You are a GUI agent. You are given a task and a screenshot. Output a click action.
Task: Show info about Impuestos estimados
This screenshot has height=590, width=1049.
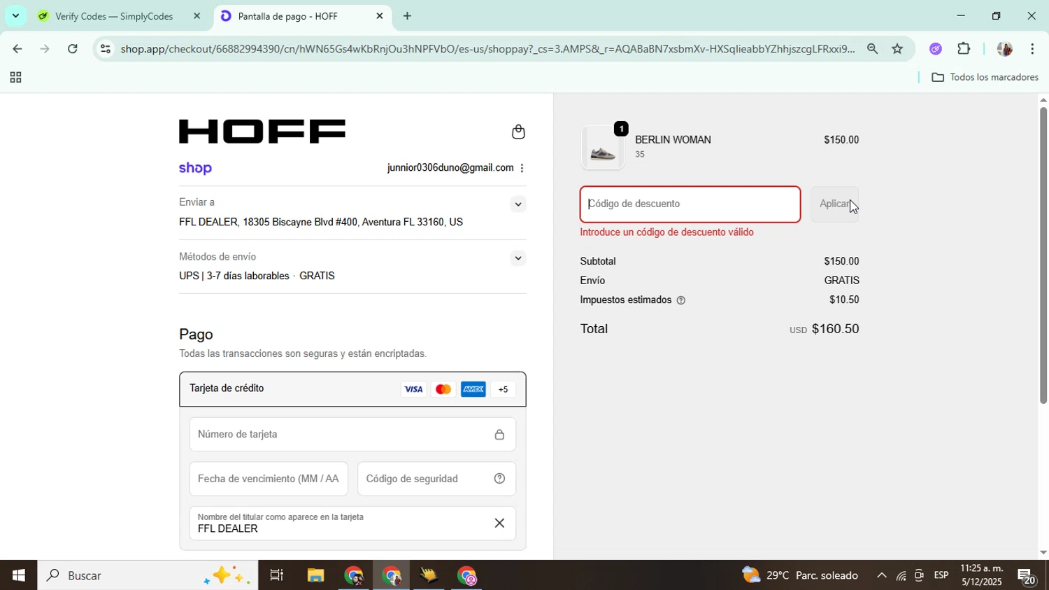[681, 300]
